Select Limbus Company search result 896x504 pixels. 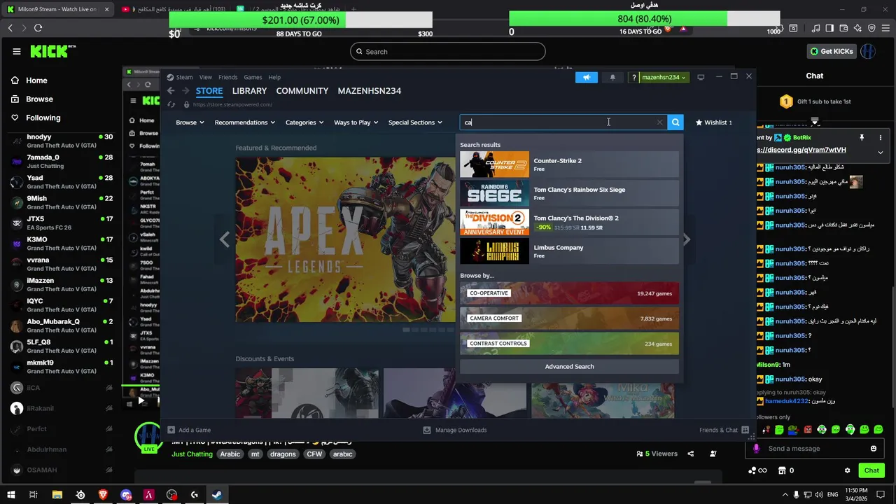(x=569, y=251)
